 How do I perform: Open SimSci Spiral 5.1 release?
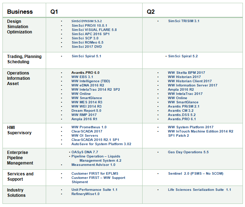click(86, 56)
